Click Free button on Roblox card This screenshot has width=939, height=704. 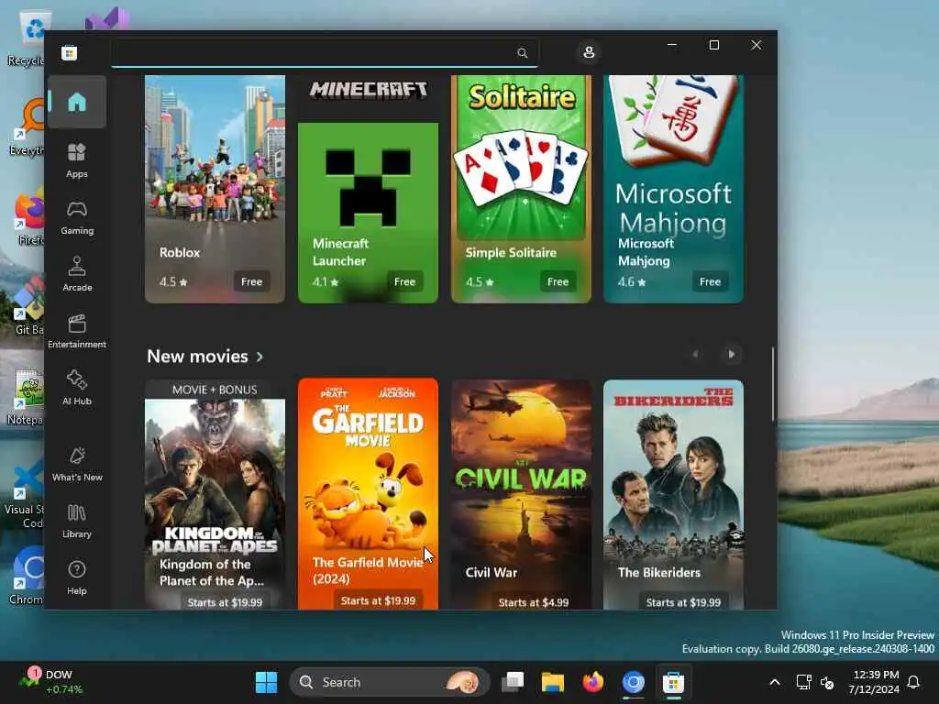(x=251, y=282)
